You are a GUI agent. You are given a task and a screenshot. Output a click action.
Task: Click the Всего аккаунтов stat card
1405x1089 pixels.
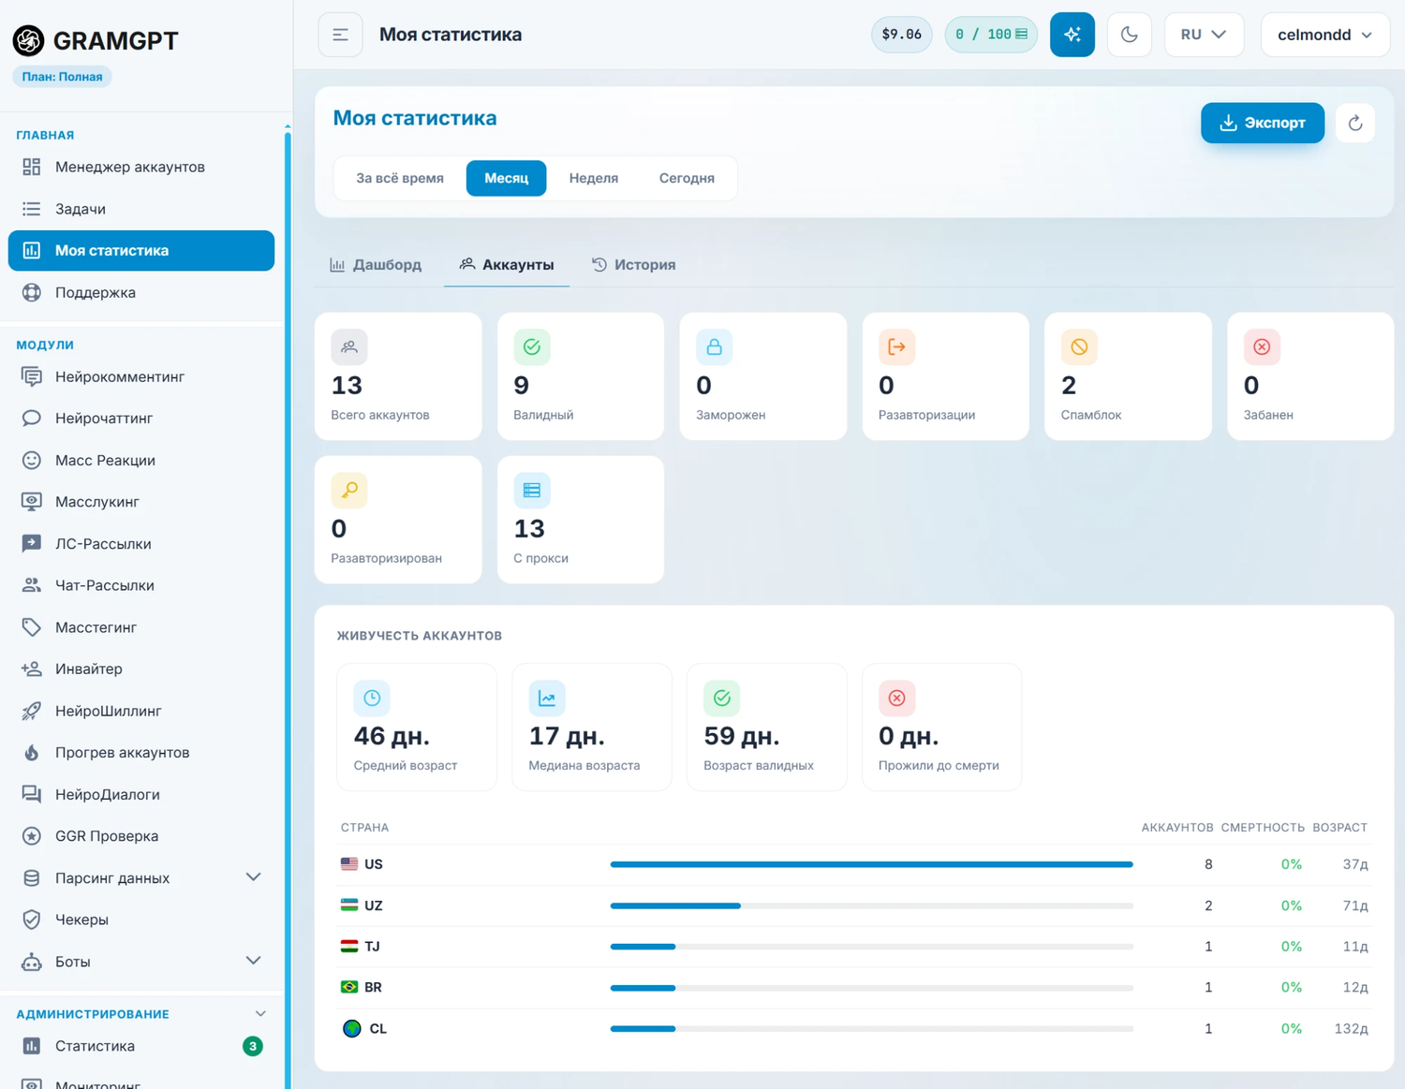398,376
